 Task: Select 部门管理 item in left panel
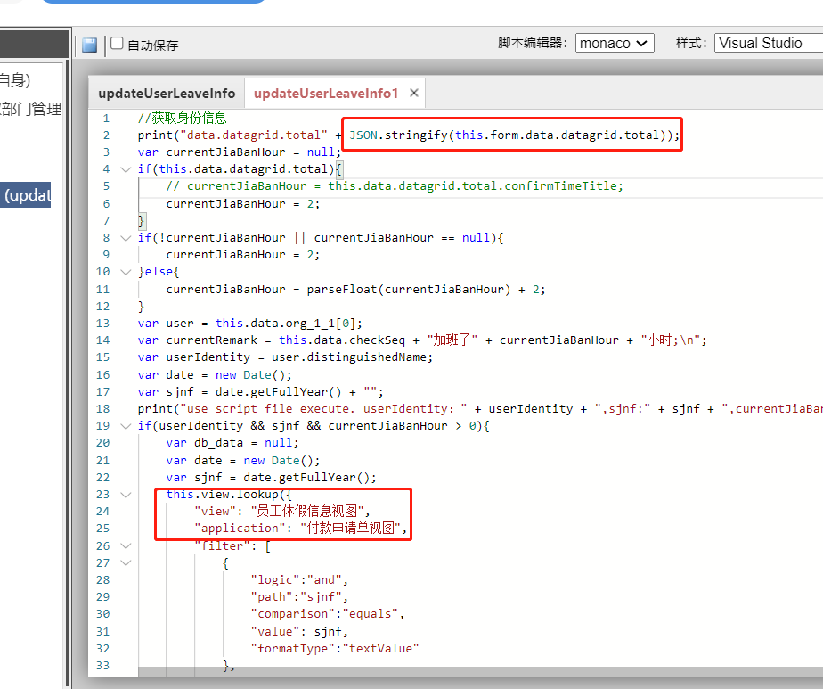point(31,109)
